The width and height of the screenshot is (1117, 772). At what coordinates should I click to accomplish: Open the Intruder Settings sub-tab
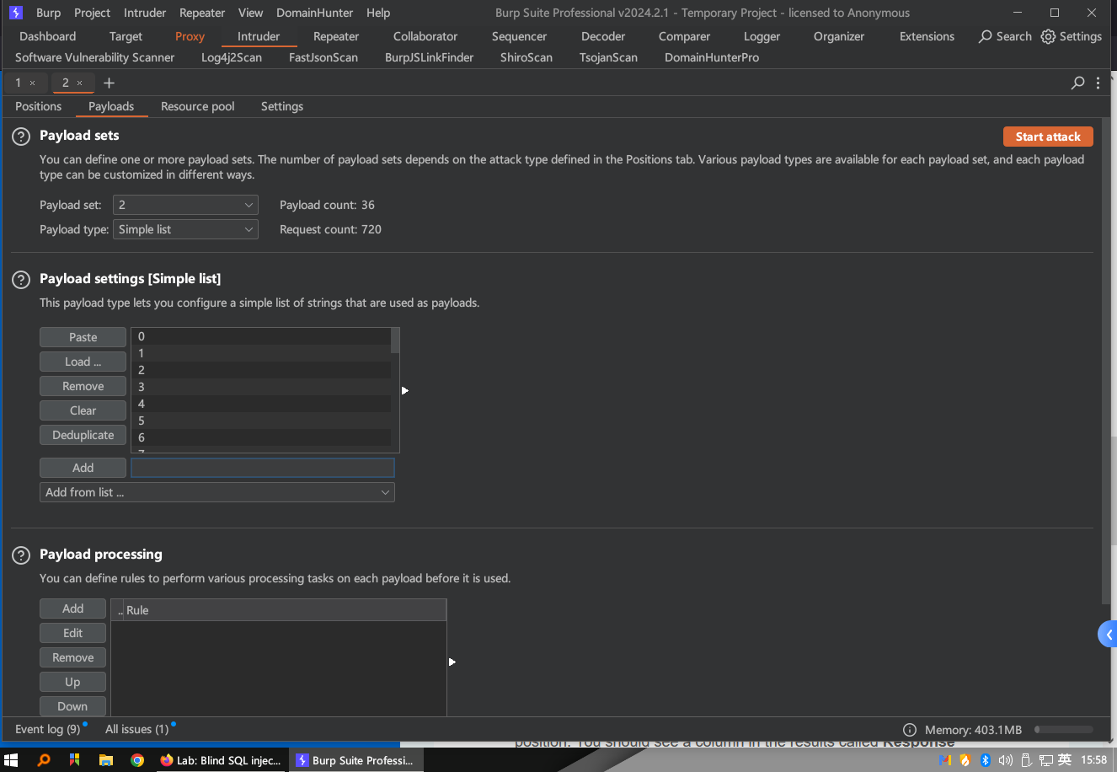pyautogui.click(x=282, y=106)
